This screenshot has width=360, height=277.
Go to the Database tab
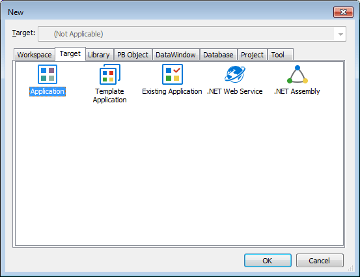coord(218,55)
